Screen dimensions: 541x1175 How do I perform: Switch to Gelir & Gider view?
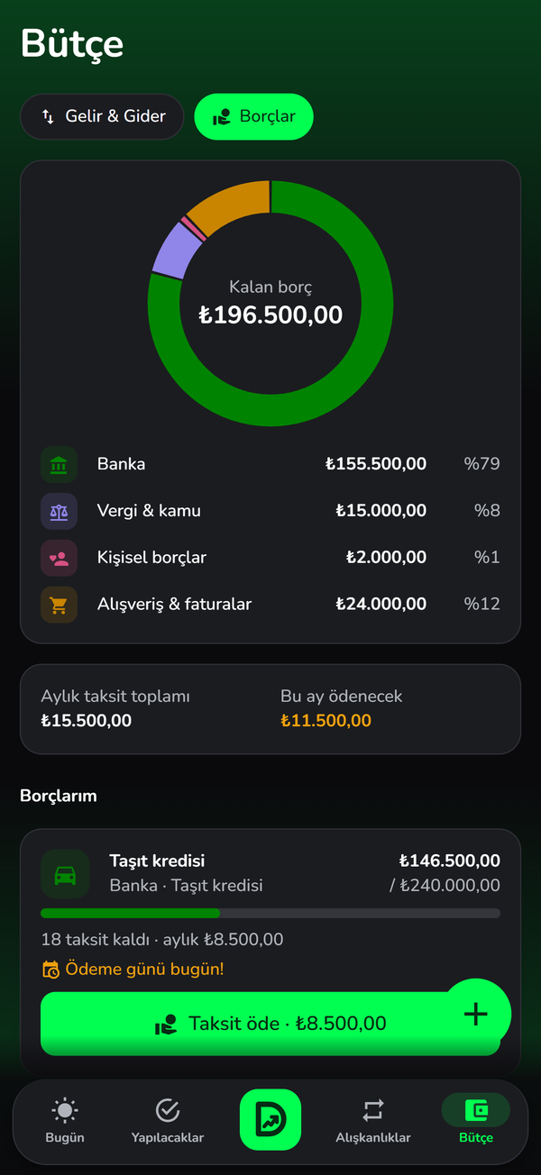(102, 117)
